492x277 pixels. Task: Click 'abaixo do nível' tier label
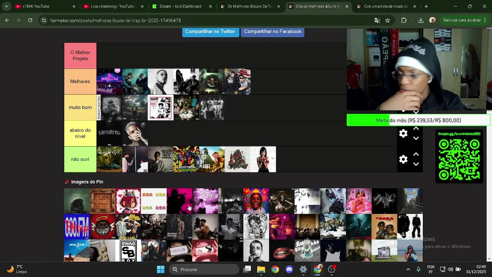click(80, 133)
